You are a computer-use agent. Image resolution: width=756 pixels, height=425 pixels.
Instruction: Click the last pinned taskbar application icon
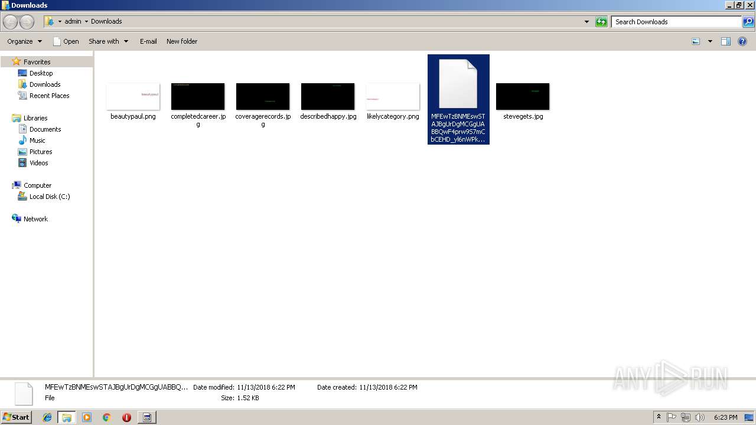tap(147, 417)
